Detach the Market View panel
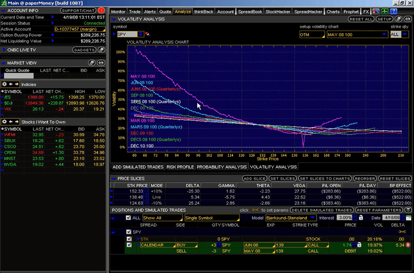Image resolution: width=414 pixels, height=273 pixels. [x=92, y=62]
